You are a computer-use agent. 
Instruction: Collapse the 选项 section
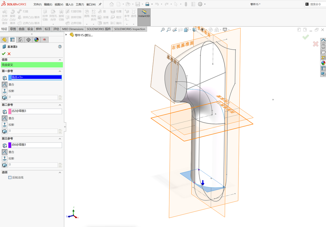[x=60, y=172]
